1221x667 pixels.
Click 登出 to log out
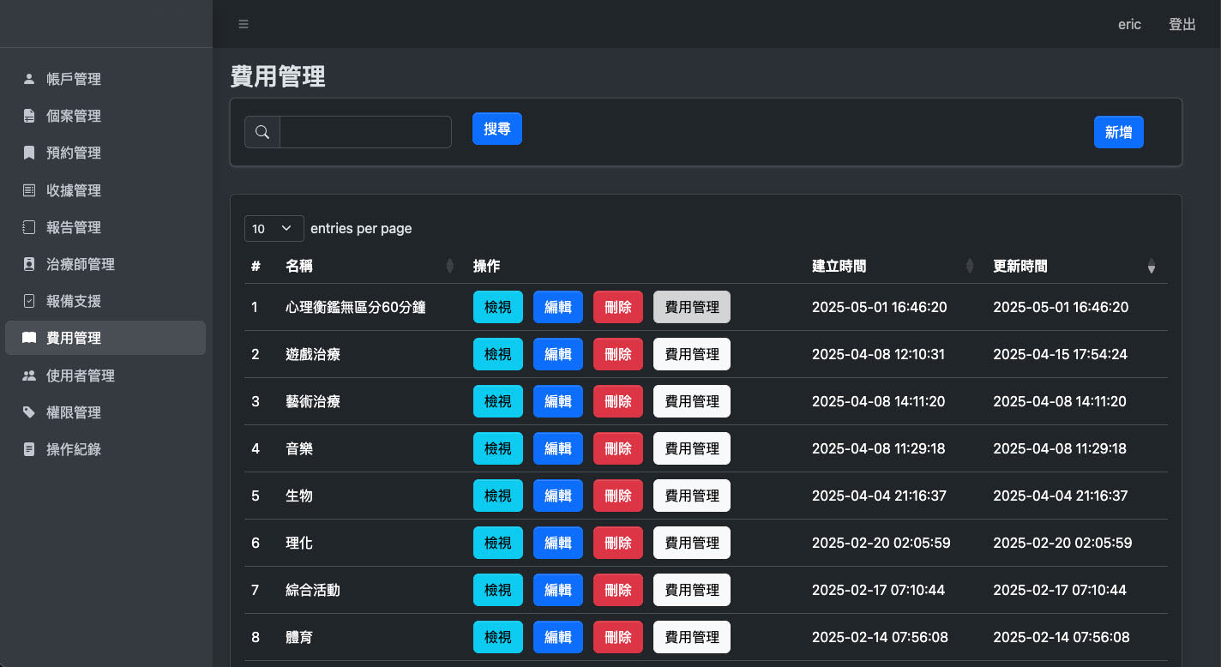(1182, 24)
